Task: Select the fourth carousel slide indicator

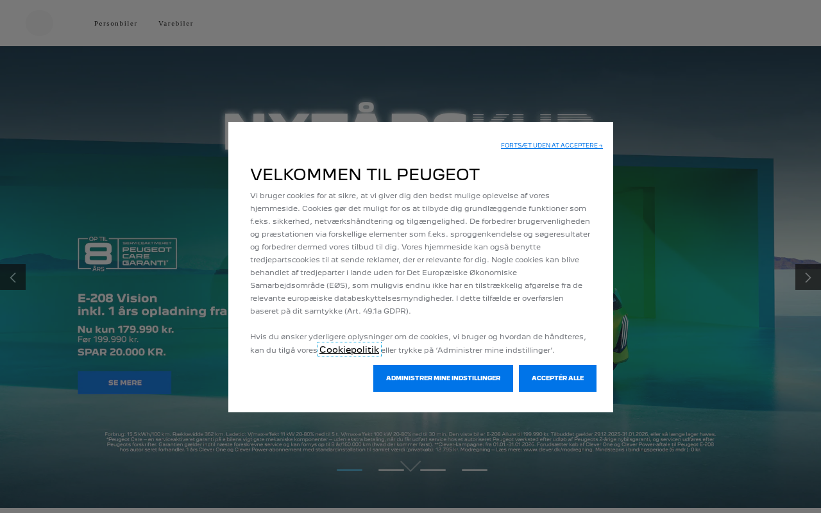Action: pos(475,470)
